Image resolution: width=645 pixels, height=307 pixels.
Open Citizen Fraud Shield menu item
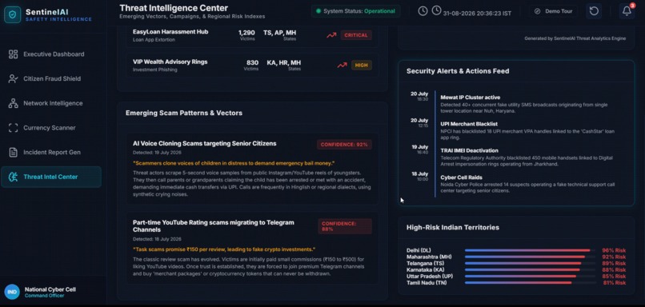coord(51,79)
